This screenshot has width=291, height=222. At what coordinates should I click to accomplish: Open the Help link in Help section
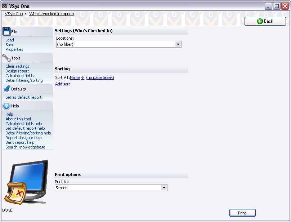tap(9, 114)
